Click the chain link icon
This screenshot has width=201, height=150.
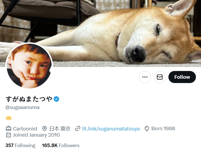[x=78, y=129]
